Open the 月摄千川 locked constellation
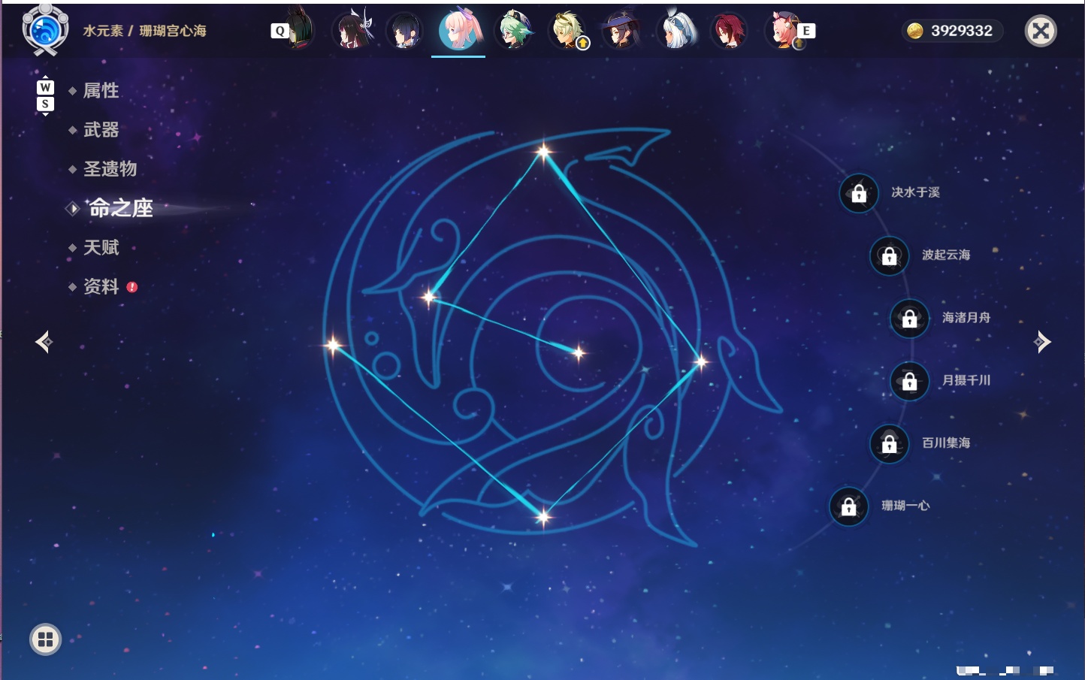Screen dimensions: 1085x680 point(909,381)
